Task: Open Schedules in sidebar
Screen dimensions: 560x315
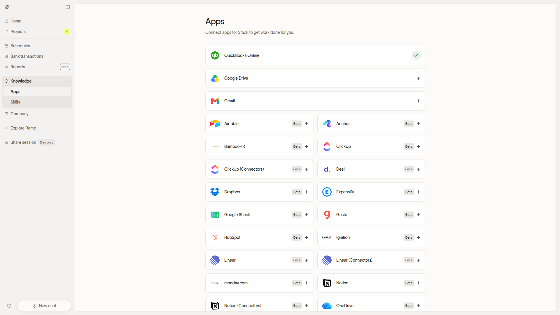Action: tap(37, 46)
